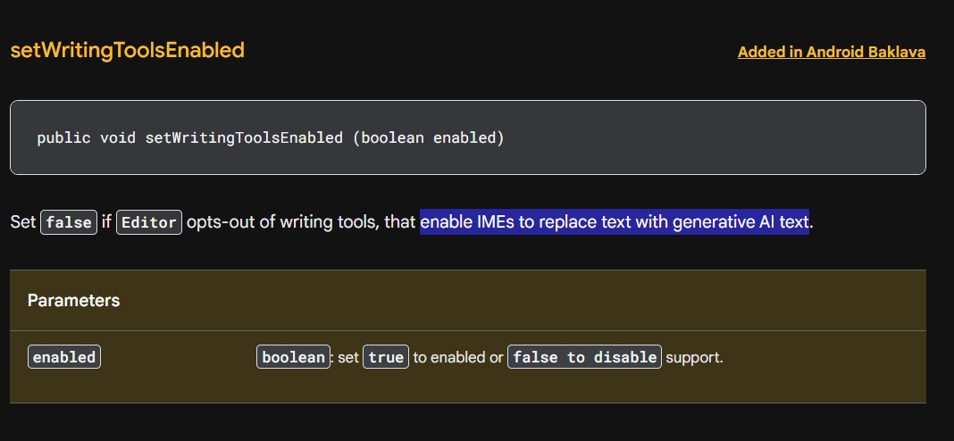Click 'to enabled or' text in parameter row
The image size is (954, 441).
pyautogui.click(x=458, y=357)
